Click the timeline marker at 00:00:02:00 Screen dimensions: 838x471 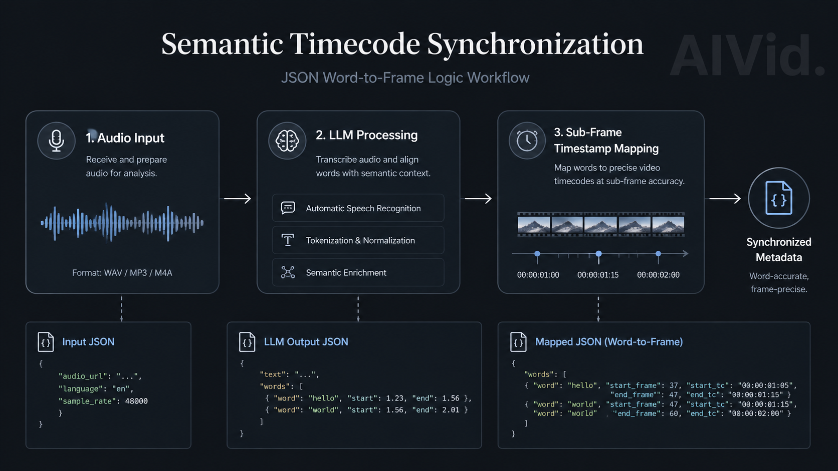tap(658, 254)
